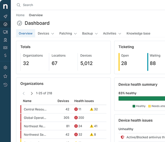Screen dimensions: 165x142
Task: Click the Overview breadcrumb
Action: pos(36,15)
